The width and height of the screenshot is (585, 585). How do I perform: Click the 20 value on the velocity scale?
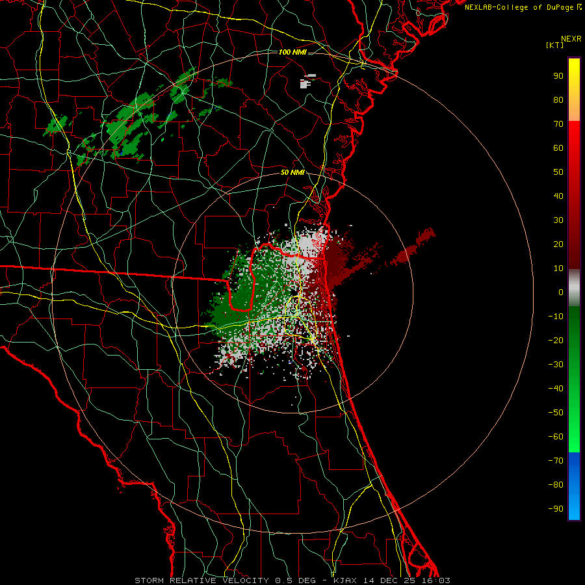click(x=558, y=244)
